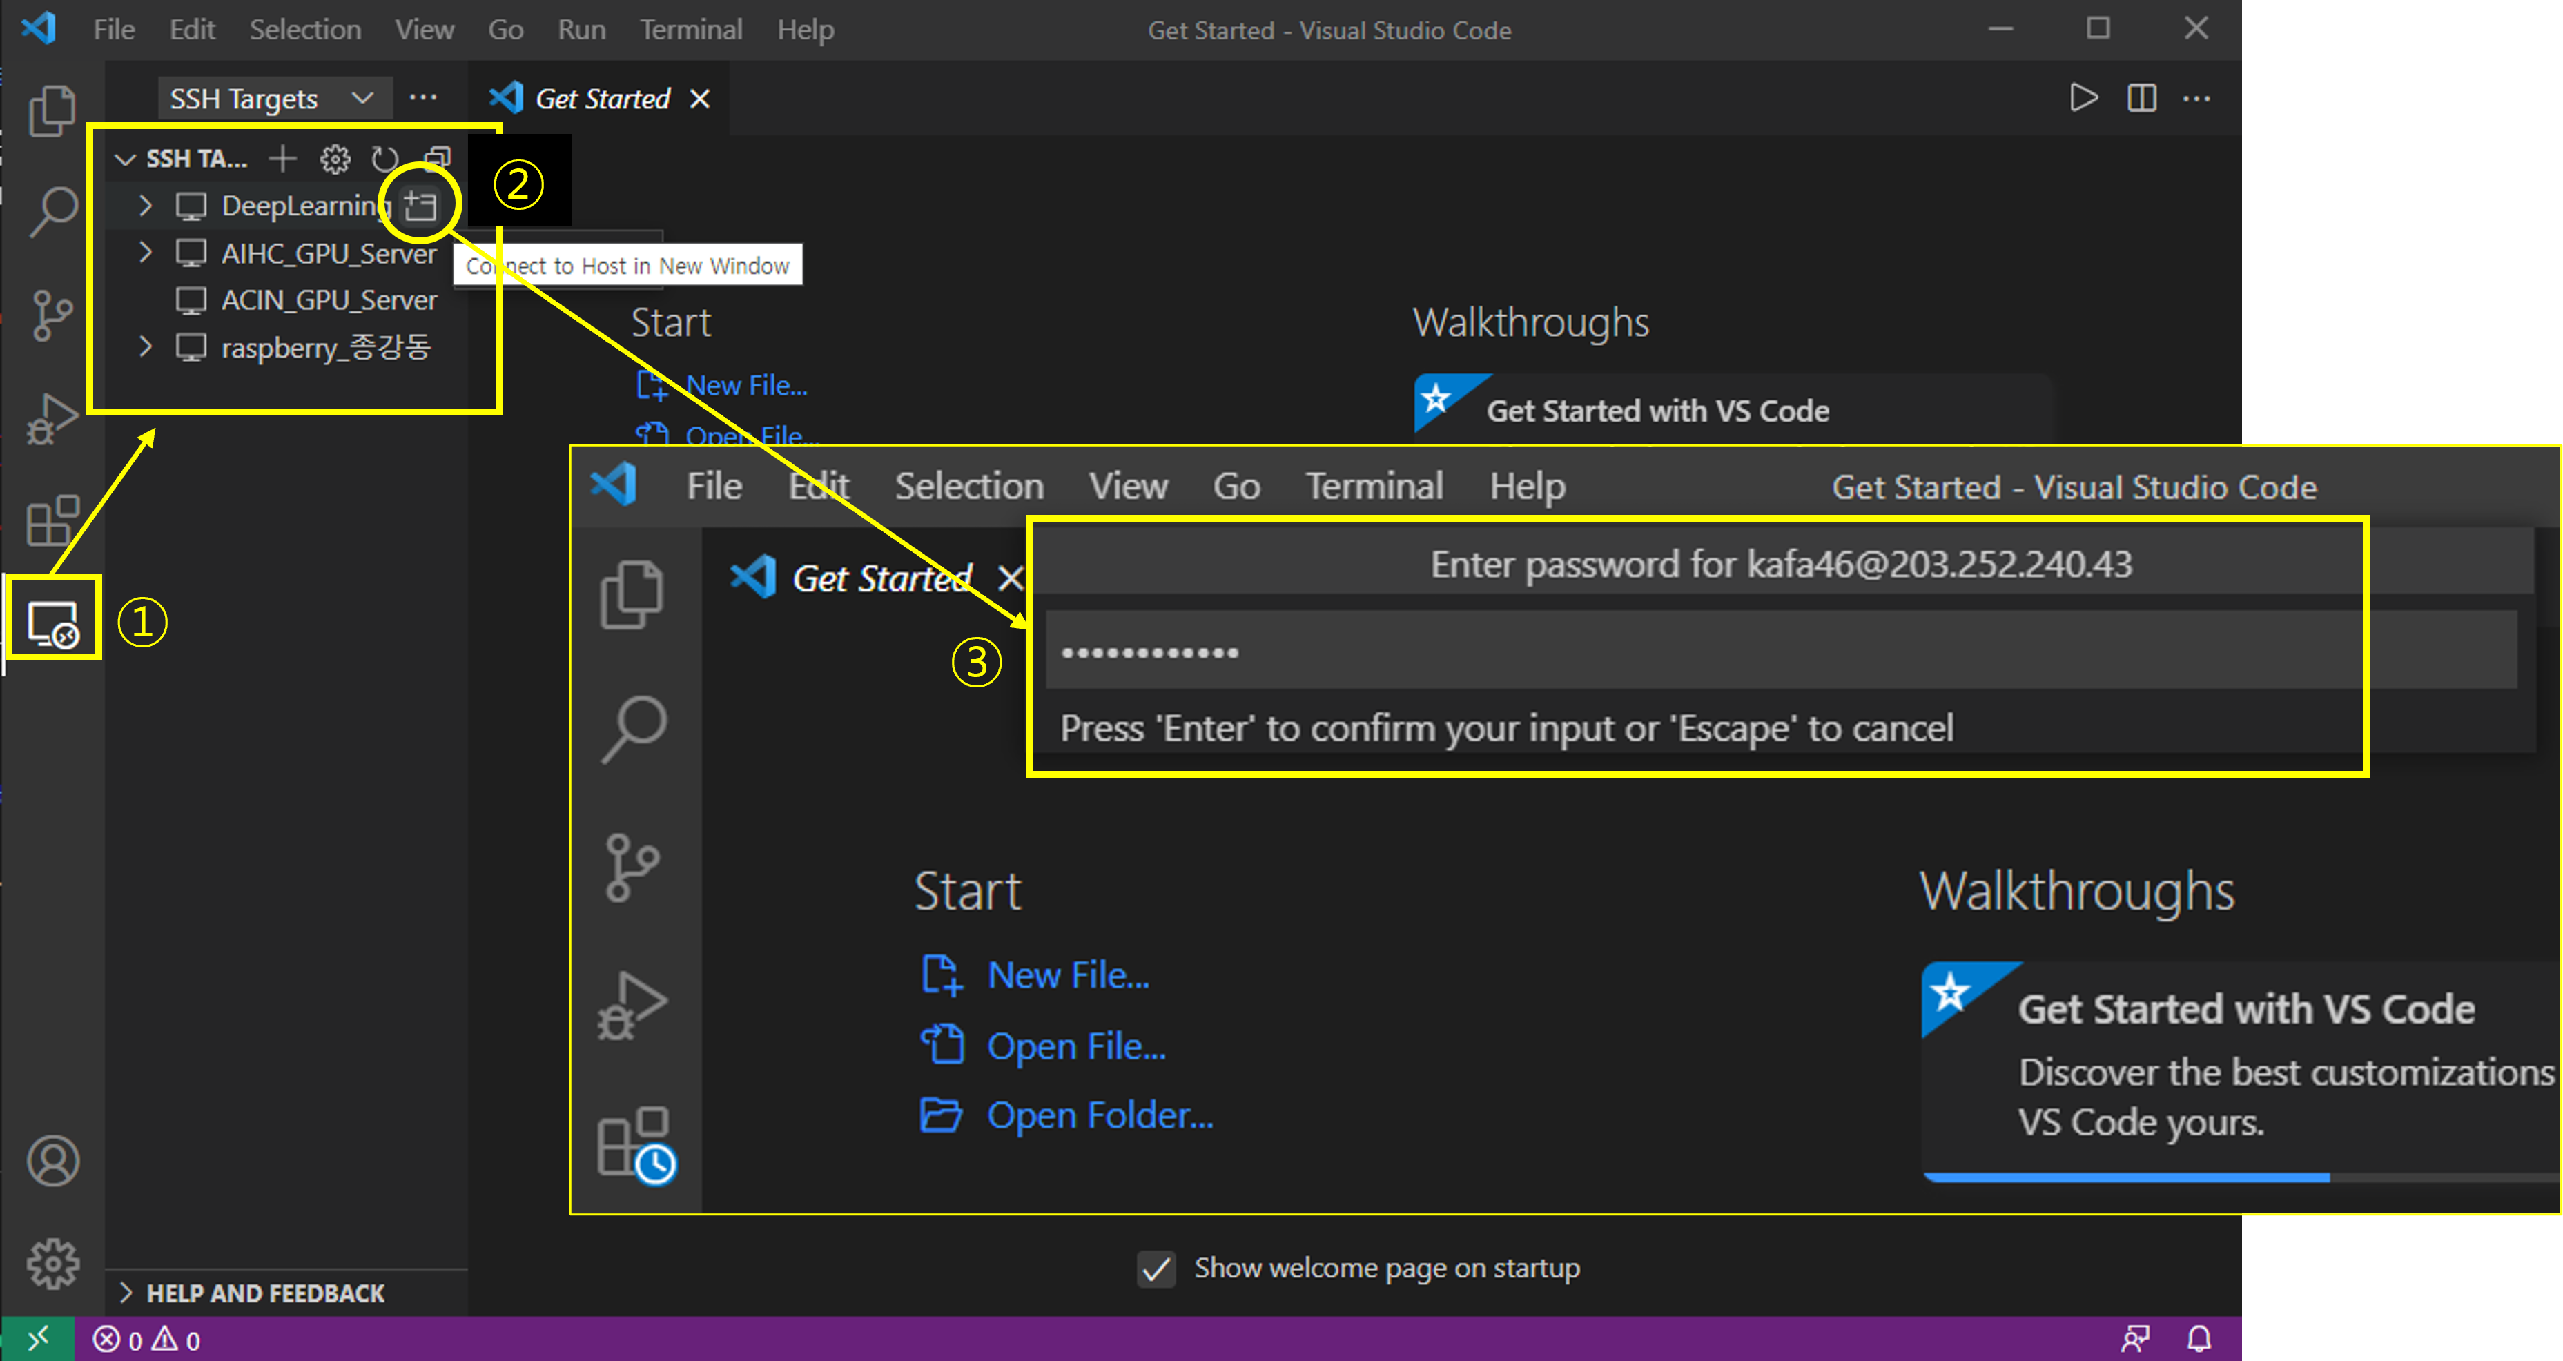Open Get Started with VS Code card in inset window
The image size is (2563, 1361).
2241,1072
